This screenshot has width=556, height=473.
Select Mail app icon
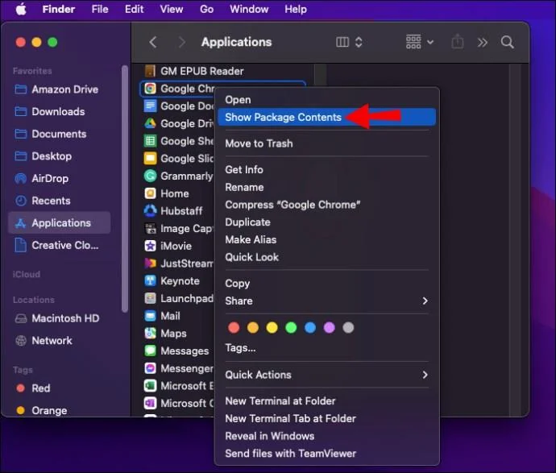coord(150,316)
